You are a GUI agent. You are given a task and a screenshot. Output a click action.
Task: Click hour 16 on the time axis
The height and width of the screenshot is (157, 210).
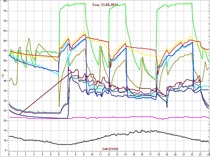tap(142, 154)
